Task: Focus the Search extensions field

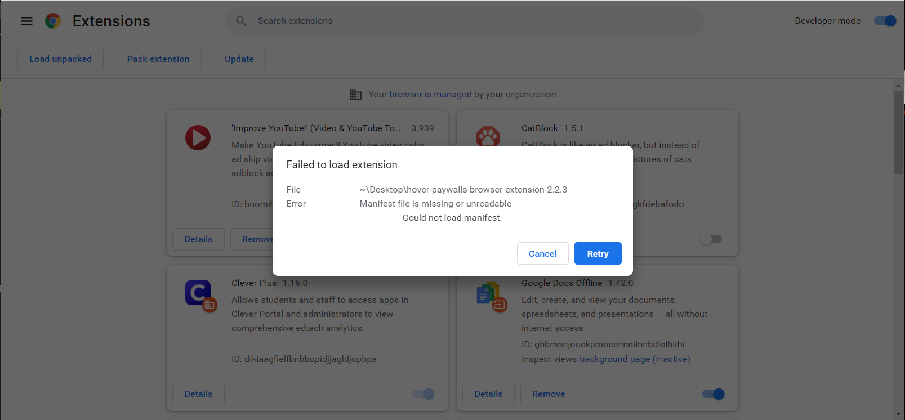Action: 465,21
